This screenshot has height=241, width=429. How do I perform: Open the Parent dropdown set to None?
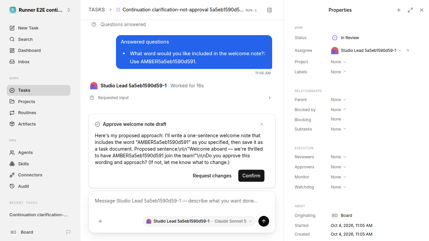339,100
